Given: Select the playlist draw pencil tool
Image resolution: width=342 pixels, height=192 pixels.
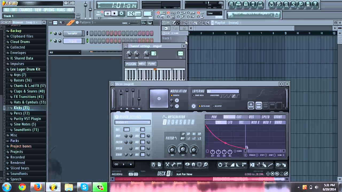Looking at the screenshot, I should pos(174,23).
